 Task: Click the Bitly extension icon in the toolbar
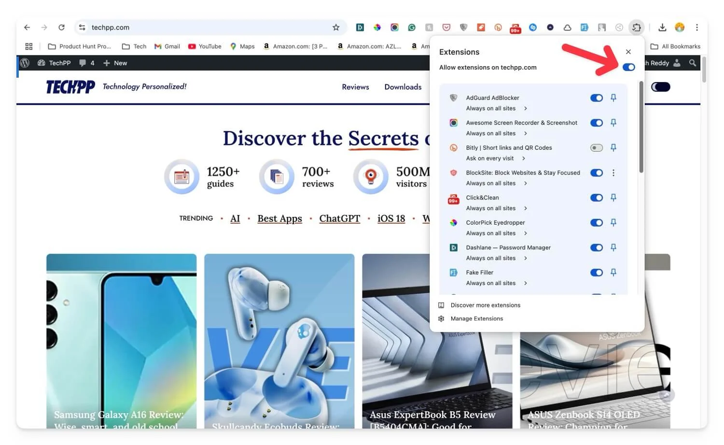[498, 28]
